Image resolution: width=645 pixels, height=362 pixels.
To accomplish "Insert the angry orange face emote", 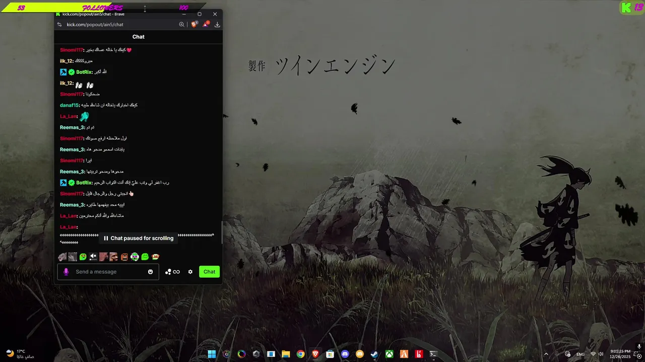I will coord(124,257).
